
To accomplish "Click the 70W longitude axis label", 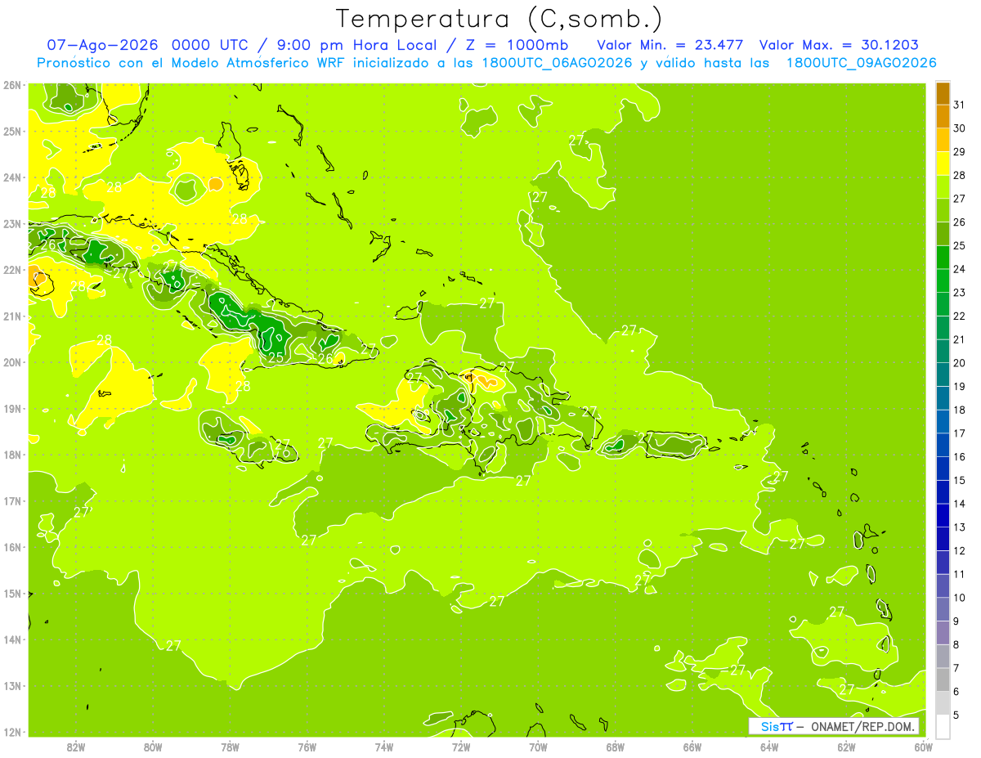I will coord(538,747).
